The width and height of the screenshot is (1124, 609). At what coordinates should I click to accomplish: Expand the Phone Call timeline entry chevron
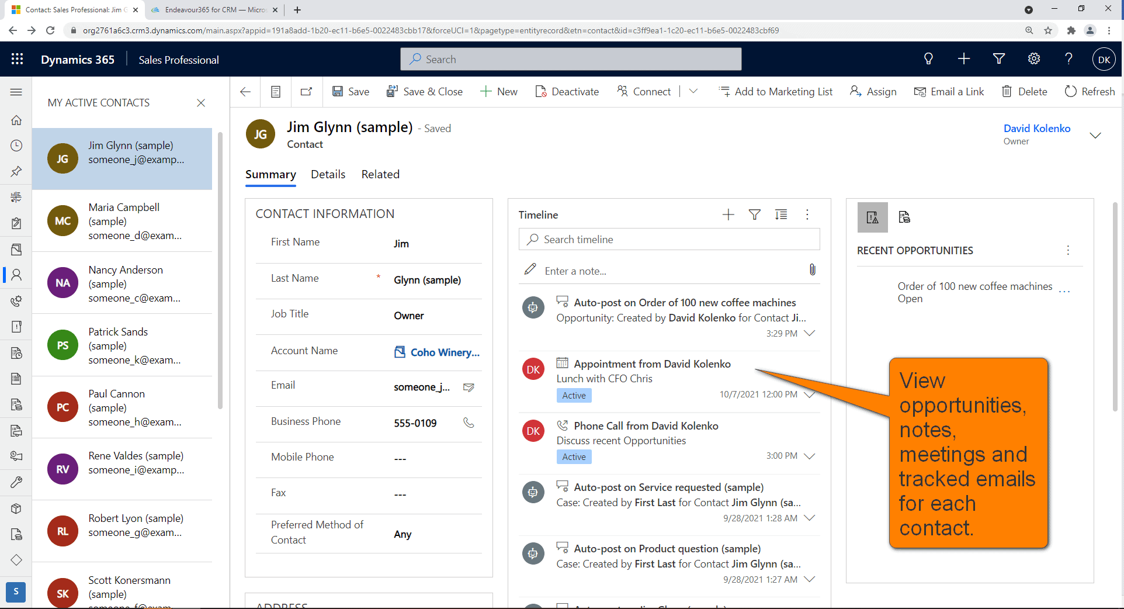point(810,456)
